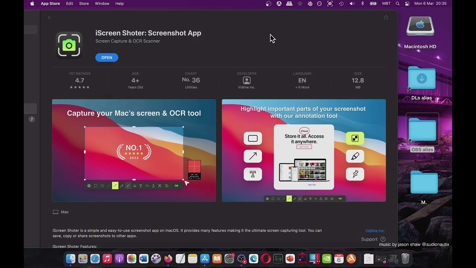Open Spotlight search magnifier
Image resolution: width=476 pixels, height=268 pixels.
coord(398,3)
